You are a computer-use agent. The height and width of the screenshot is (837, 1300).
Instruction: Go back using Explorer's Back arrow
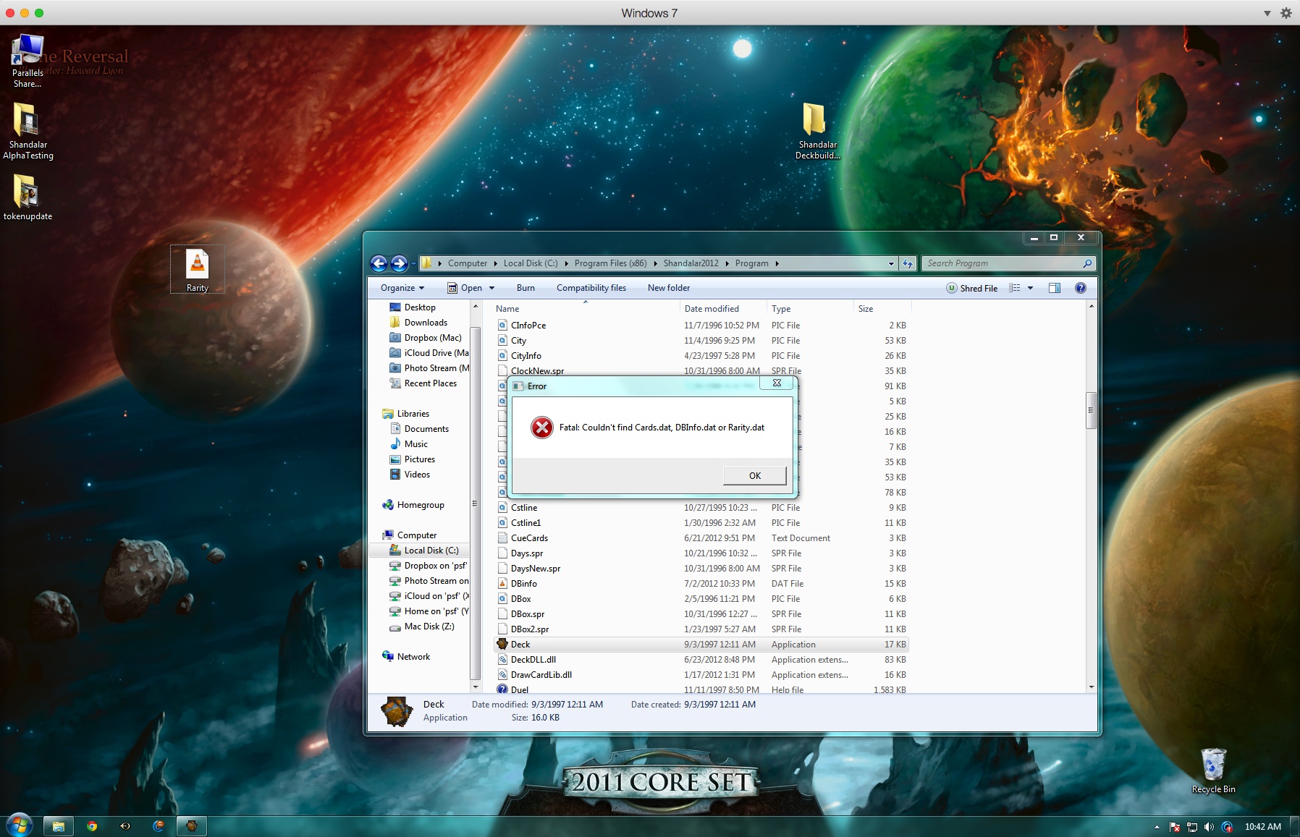[x=379, y=263]
